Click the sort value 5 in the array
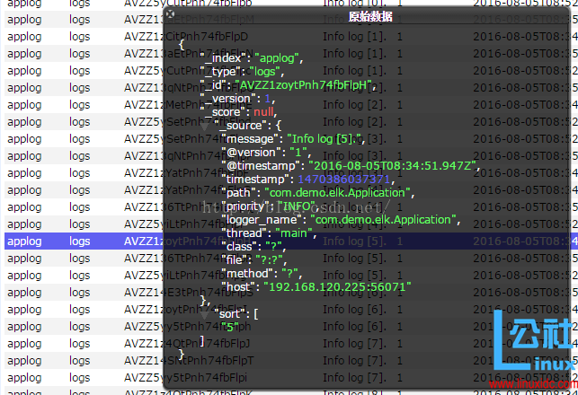The width and height of the screenshot is (578, 395). 230,327
